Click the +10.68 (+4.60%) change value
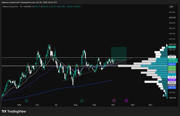Screen dimensions: 180x116 click(x=73, y=7)
